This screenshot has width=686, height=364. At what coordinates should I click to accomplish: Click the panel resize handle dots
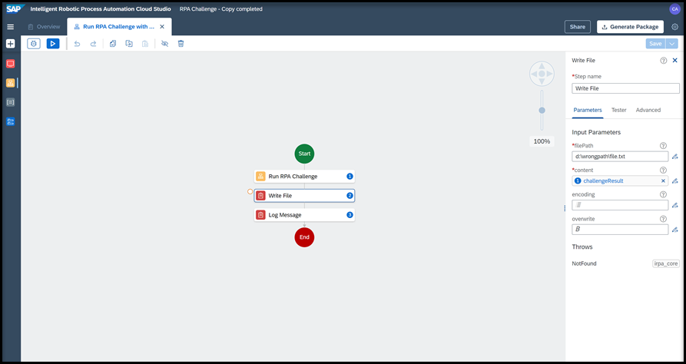[x=565, y=209]
